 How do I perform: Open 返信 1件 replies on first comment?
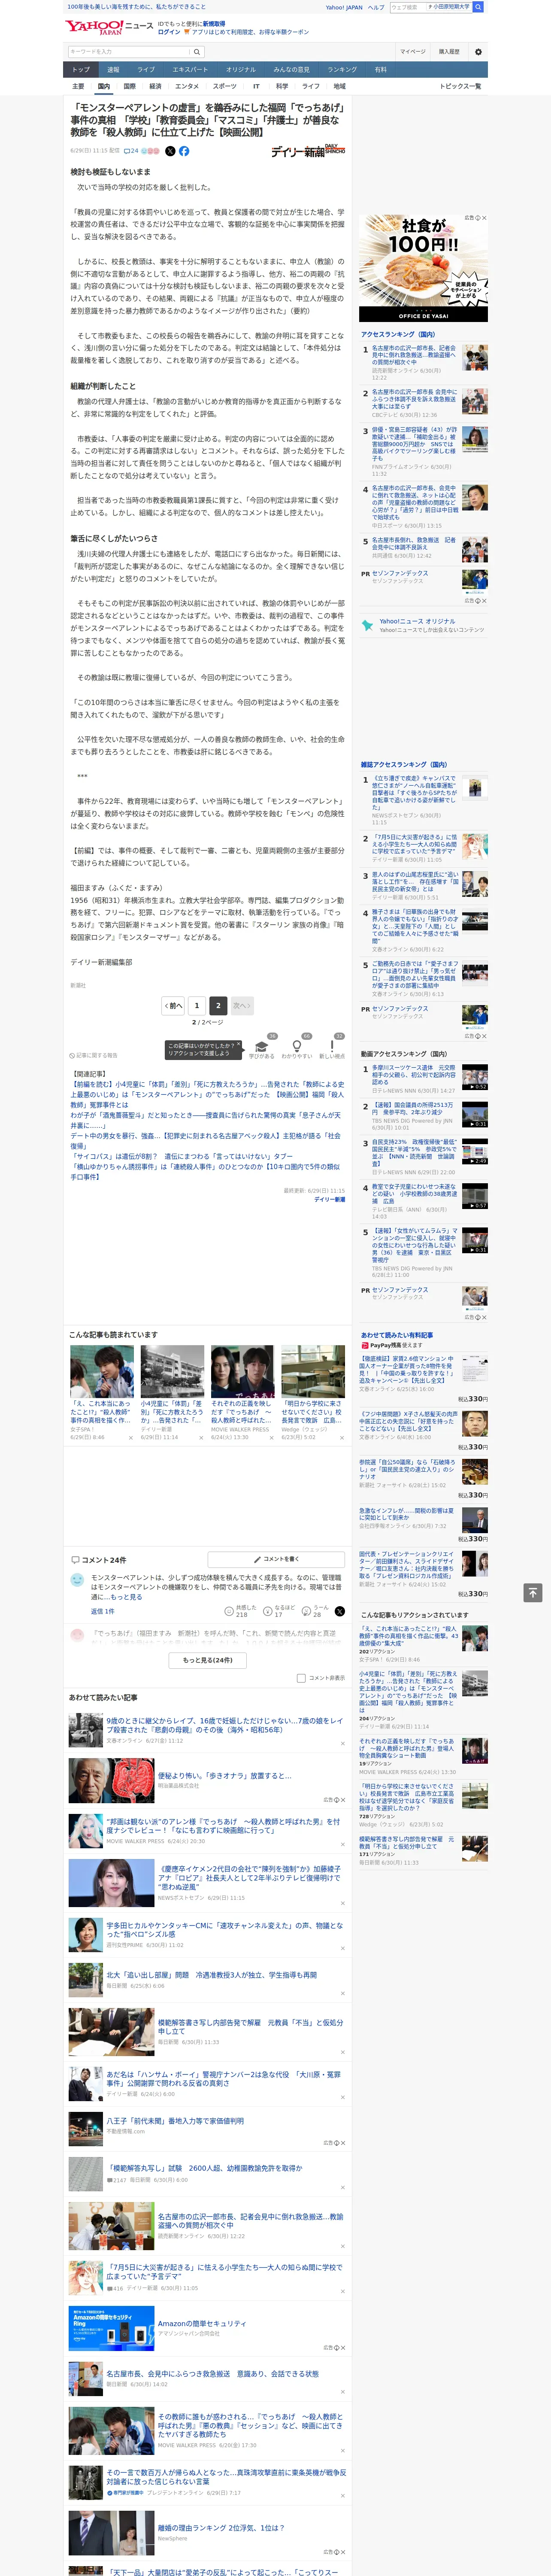point(103,1611)
